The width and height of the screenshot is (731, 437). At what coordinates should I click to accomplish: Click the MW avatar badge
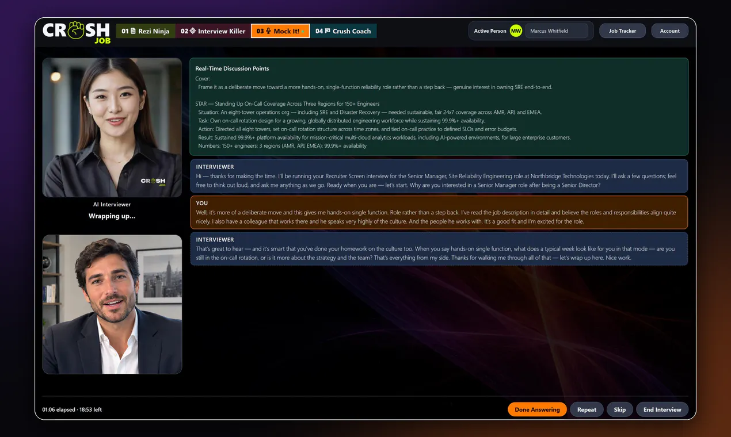click(516, 31)
